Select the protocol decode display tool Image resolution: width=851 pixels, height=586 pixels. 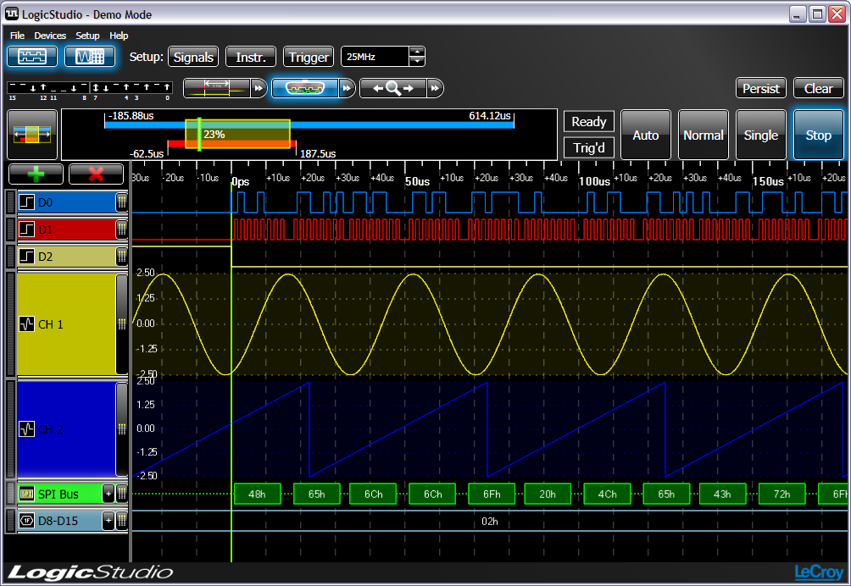304,88
